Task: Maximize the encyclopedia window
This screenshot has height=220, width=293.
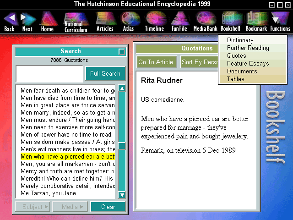Action: (x=280, y=5)
